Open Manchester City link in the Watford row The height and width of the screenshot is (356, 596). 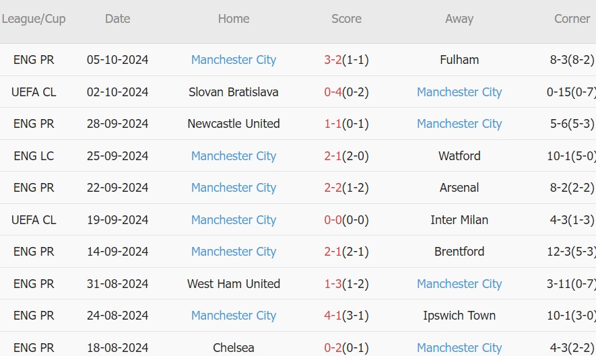(234, 156)
